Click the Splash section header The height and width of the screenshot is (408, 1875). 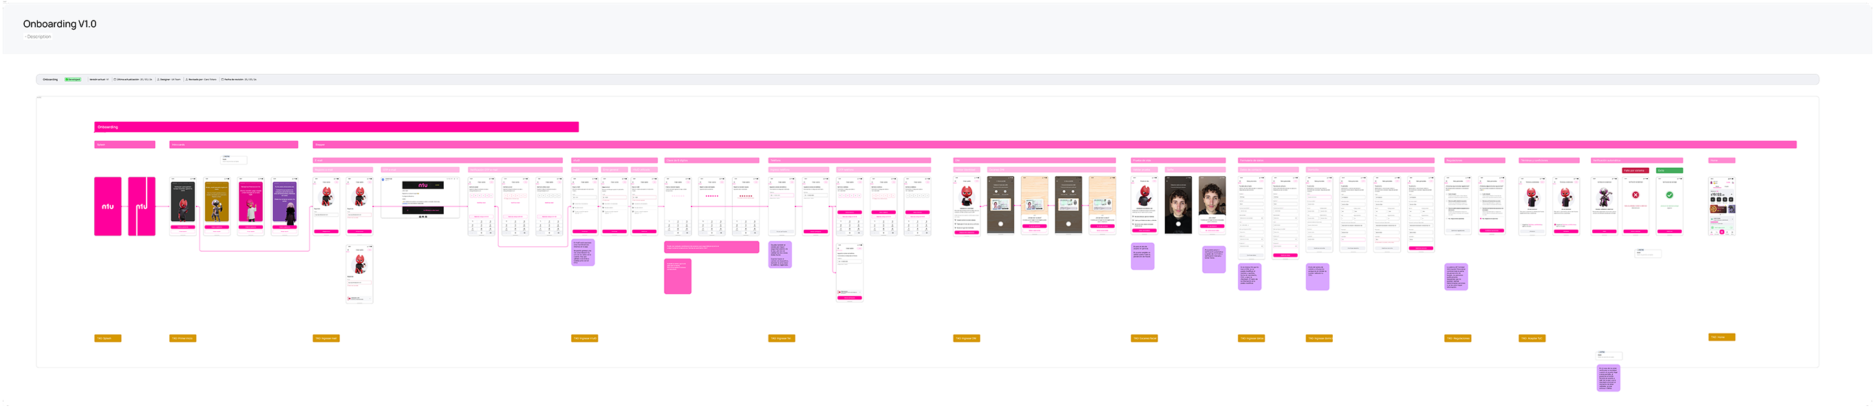[125, 144]
